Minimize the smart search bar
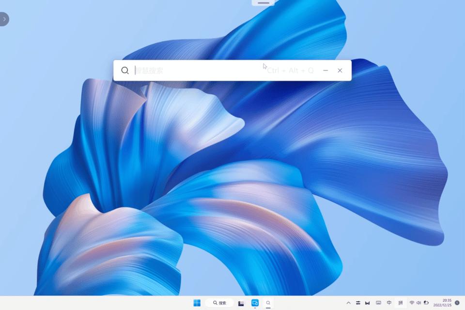 tap(325, 71)
